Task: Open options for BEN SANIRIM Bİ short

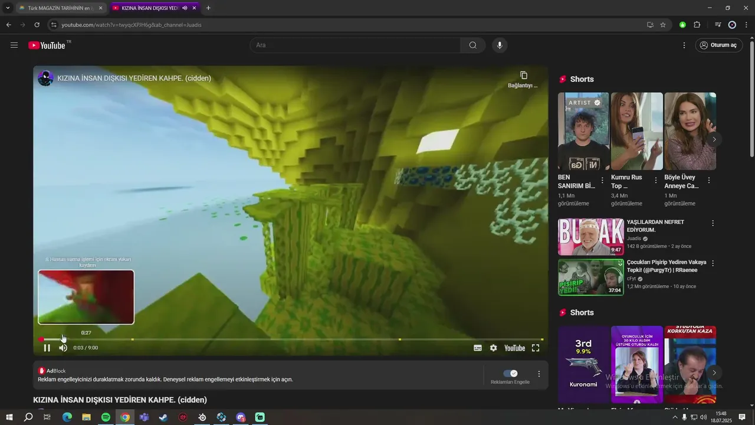Action: tap(602, 181)
